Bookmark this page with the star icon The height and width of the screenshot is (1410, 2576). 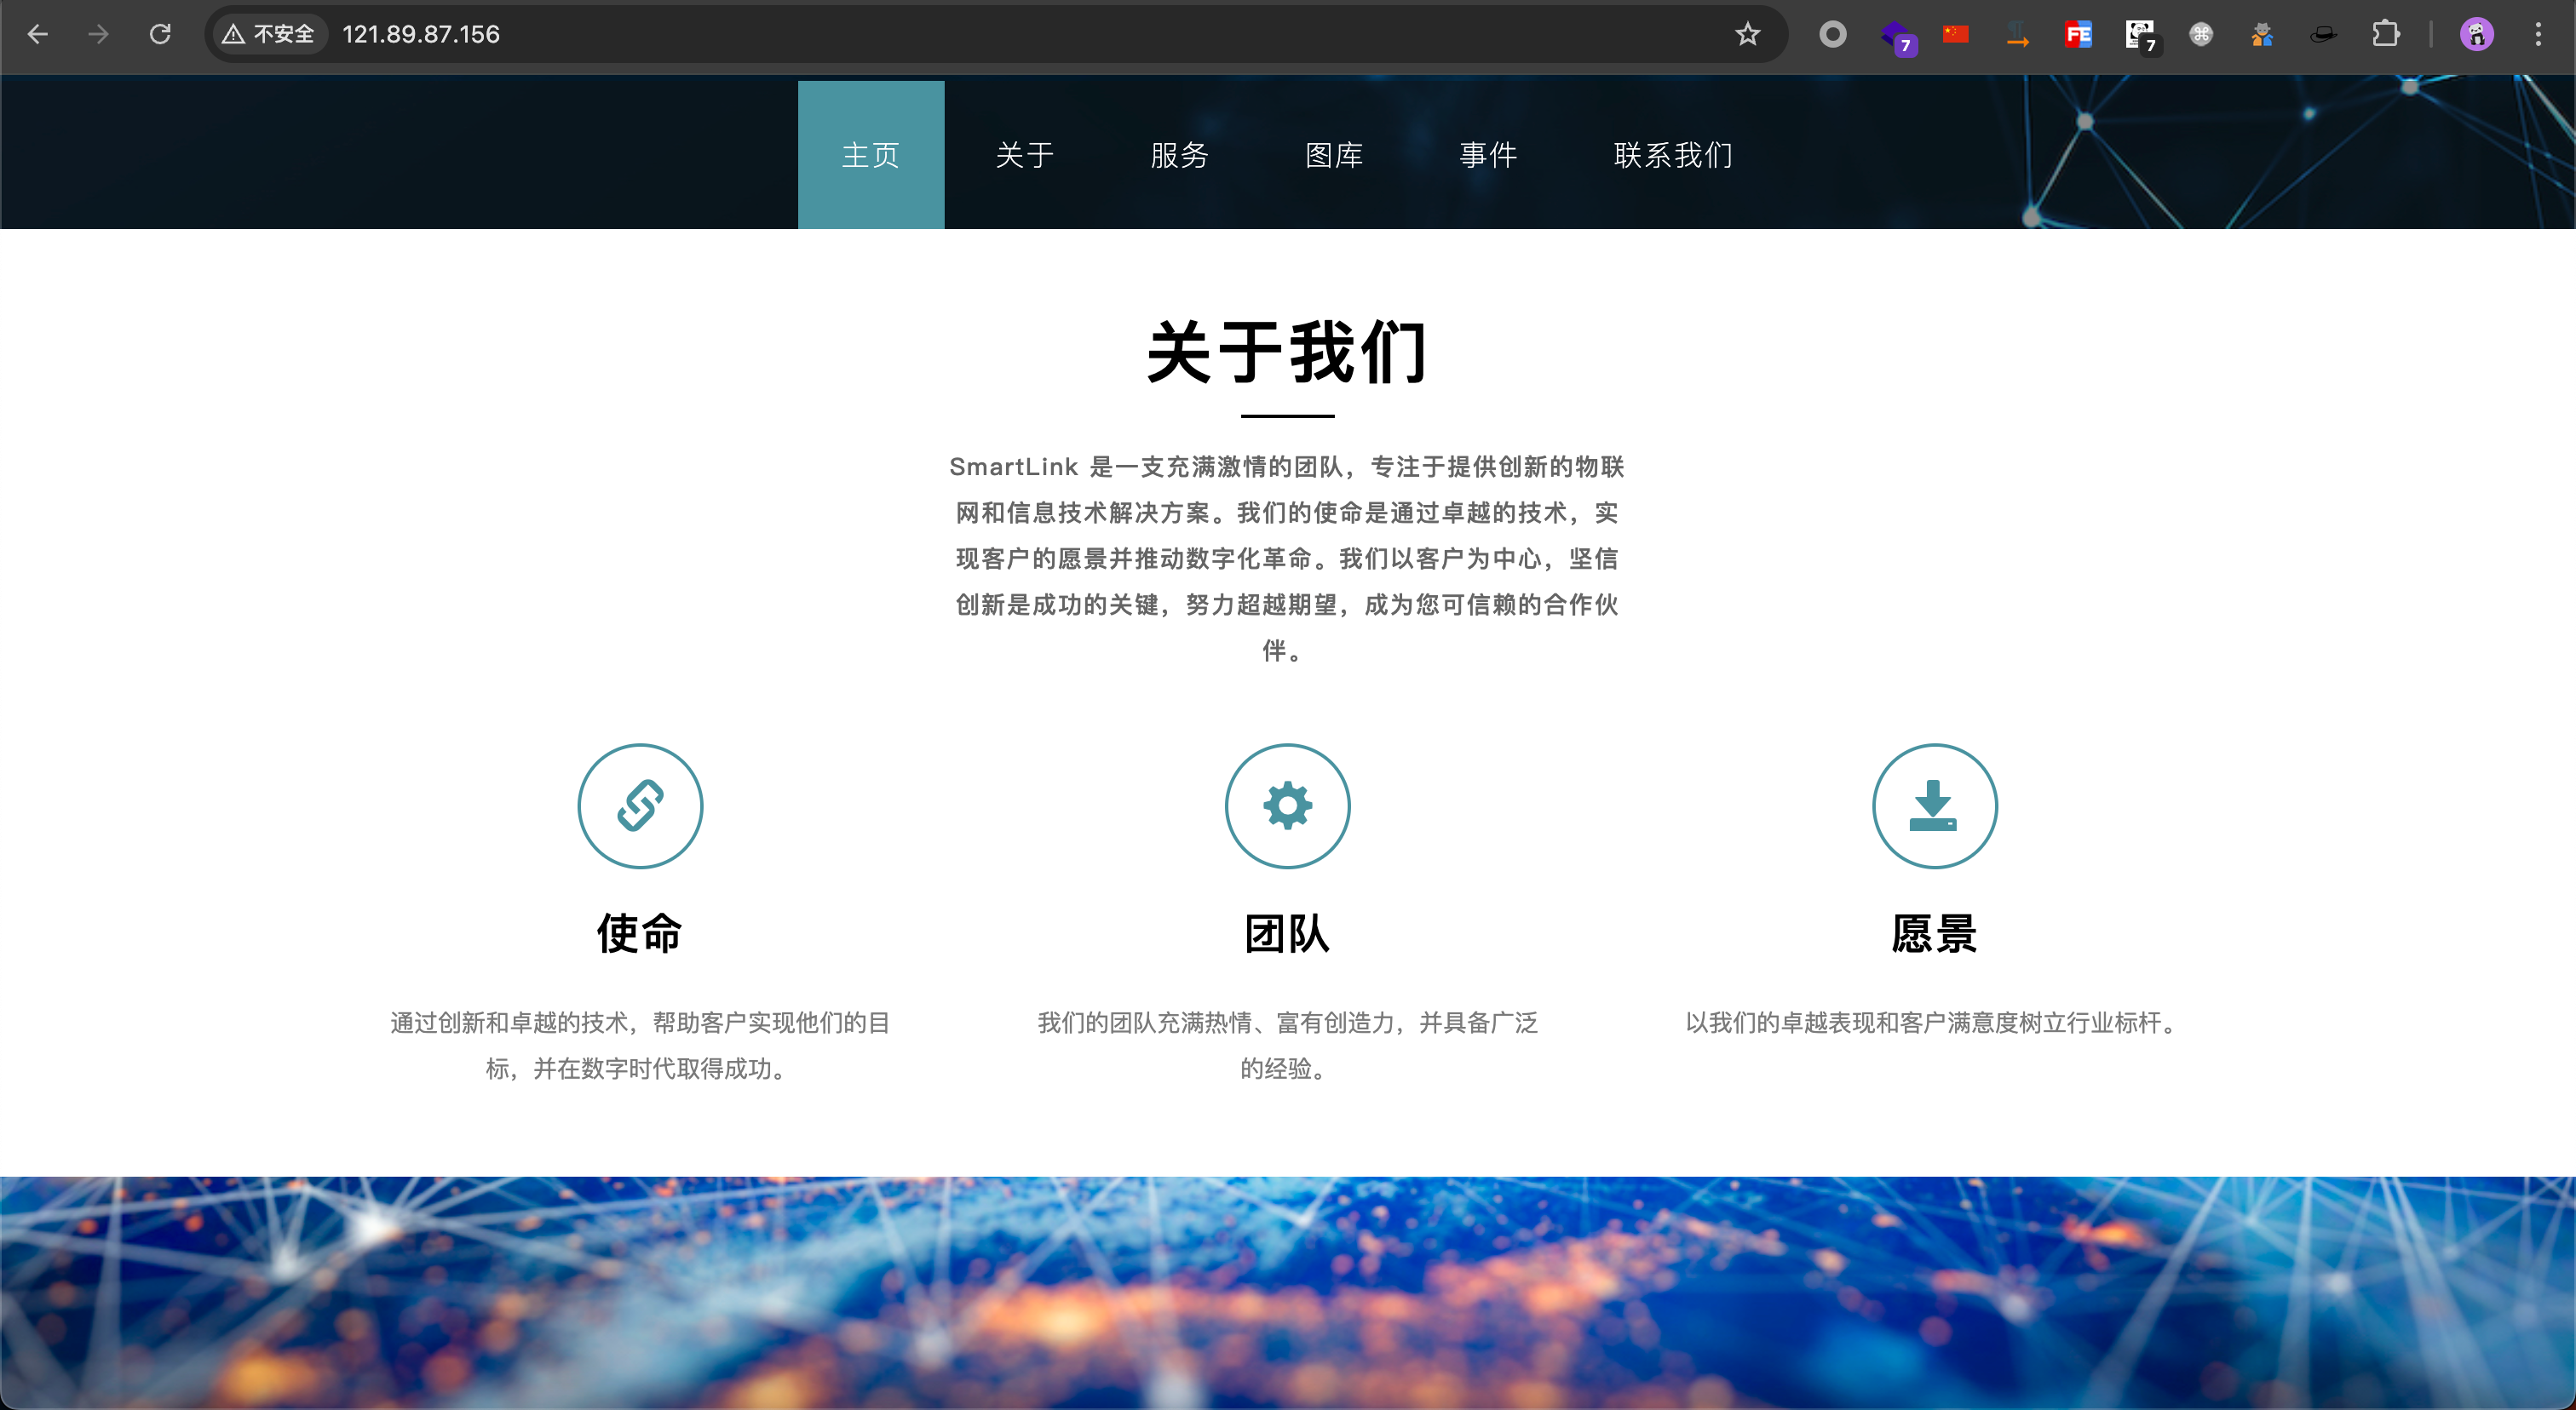(x=1747, y=34)
